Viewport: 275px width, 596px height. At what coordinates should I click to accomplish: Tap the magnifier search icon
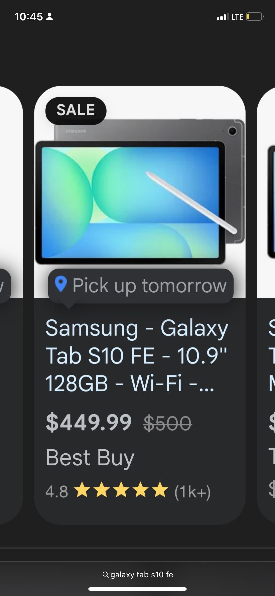[x=105, y=575]
